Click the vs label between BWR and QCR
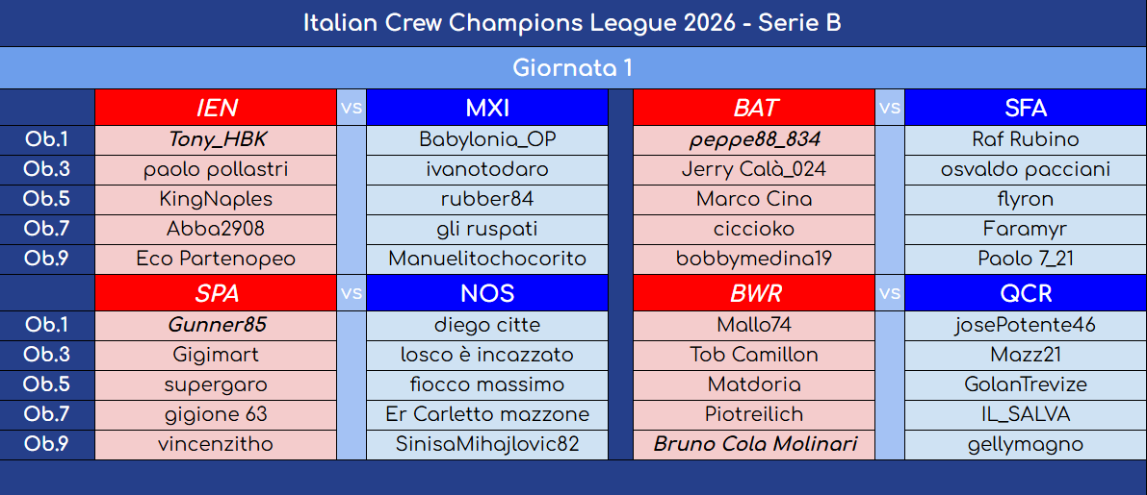 [x=890, y=293]
